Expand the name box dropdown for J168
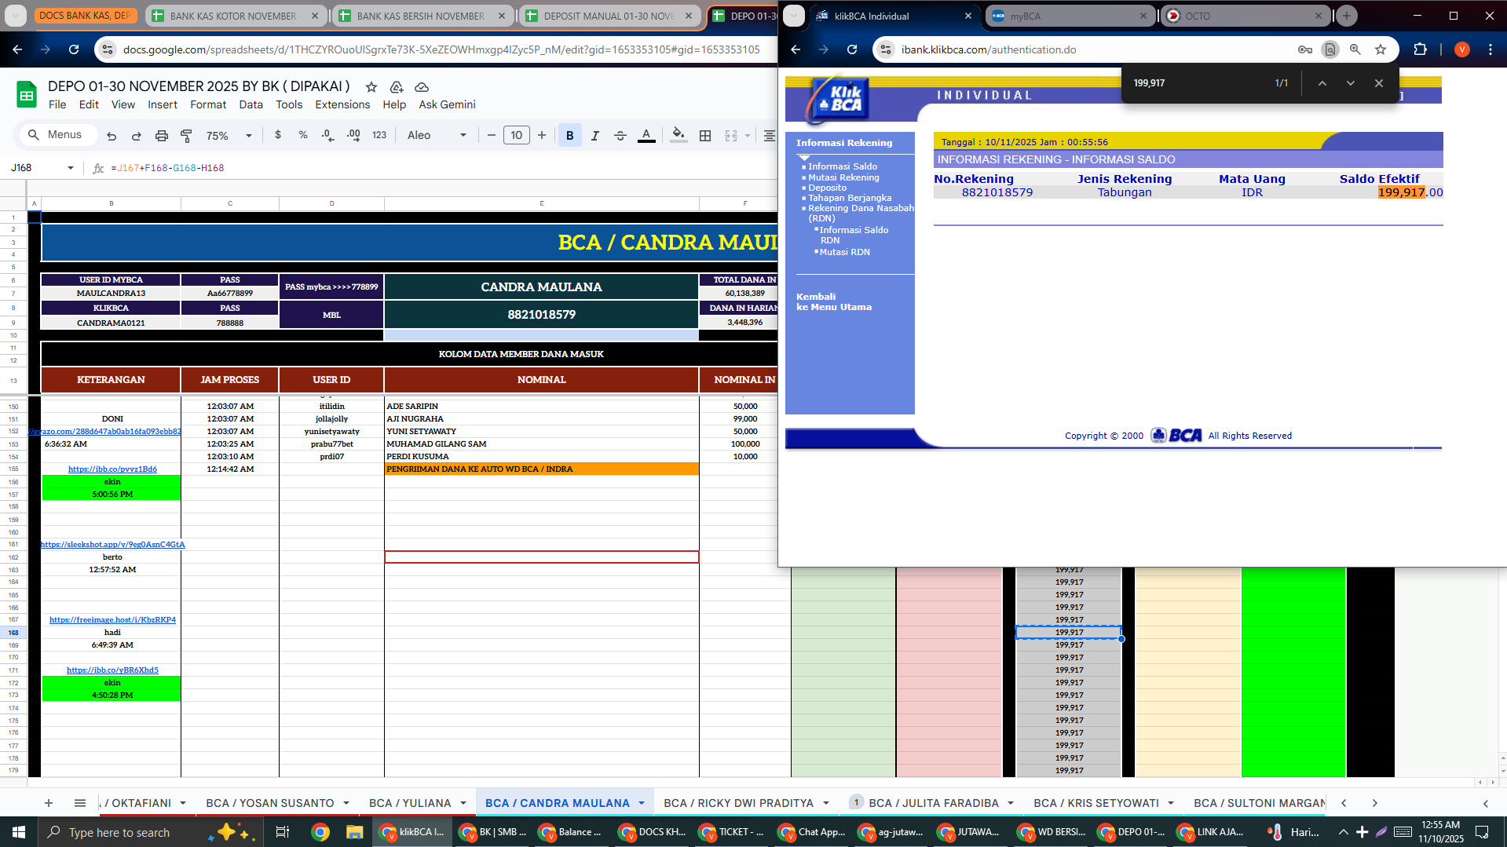 point(71,168)
